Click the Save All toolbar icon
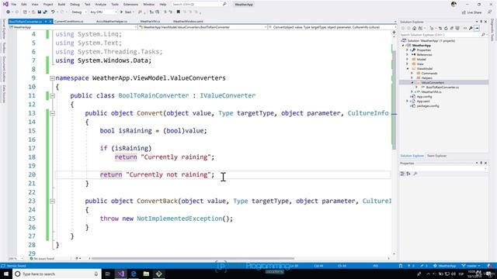Viewport: 497px width, 279px height. click(45, 12)
